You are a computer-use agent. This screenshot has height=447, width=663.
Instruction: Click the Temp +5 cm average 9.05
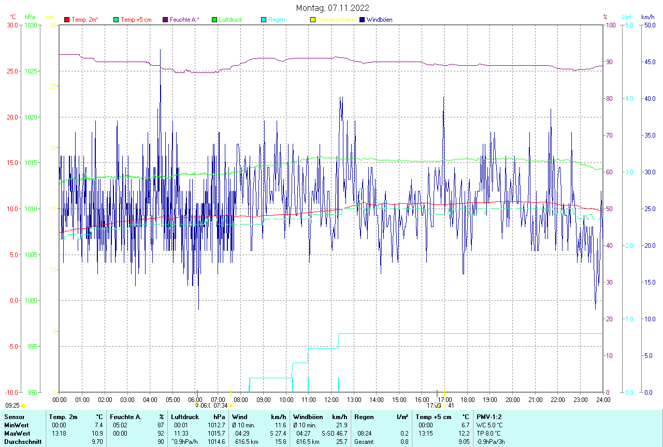coord(464,442)
